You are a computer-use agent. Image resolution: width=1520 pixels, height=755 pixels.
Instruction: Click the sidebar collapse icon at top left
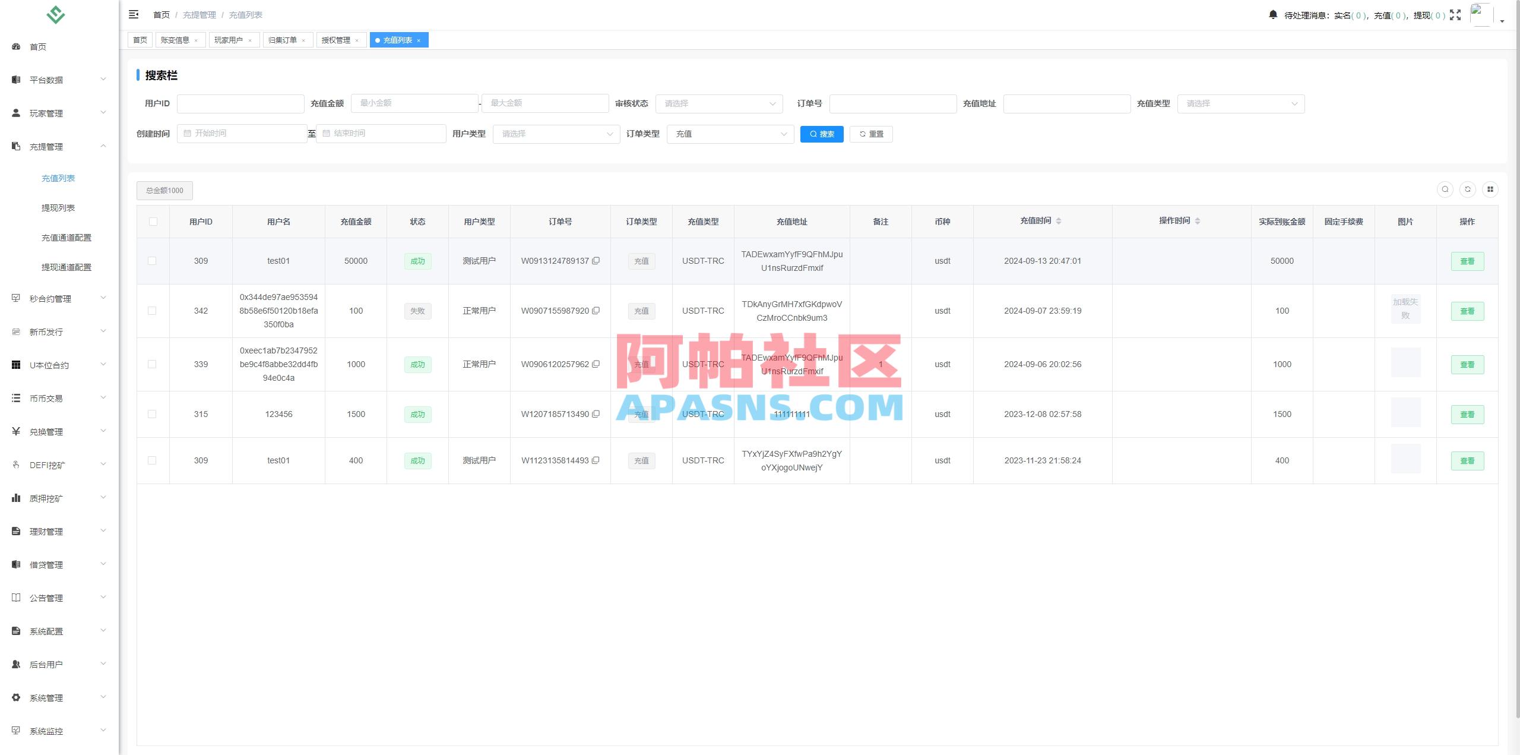click(x=134, y=14)
